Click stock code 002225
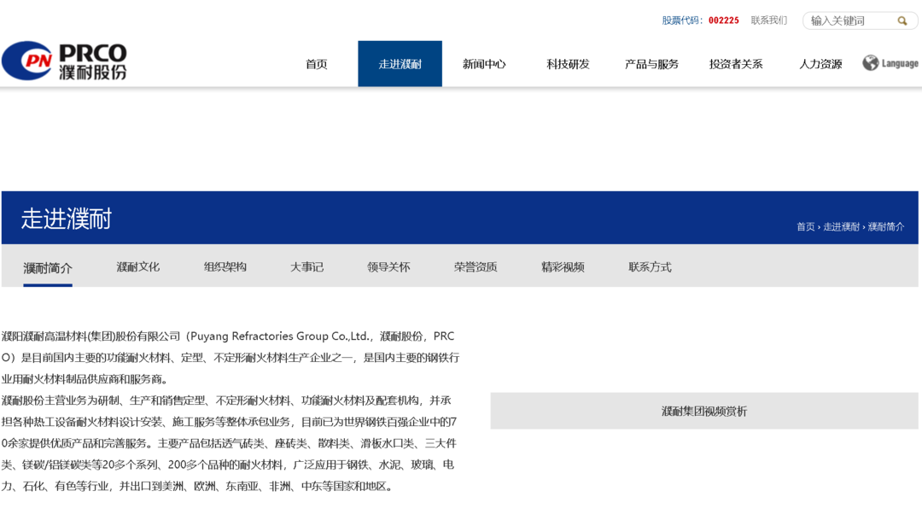The image size is (922, 526). coord(723,20)
